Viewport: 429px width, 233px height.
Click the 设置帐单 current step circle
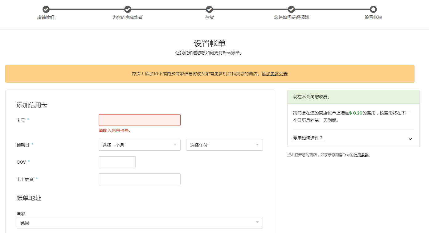(x=373, y=9)
